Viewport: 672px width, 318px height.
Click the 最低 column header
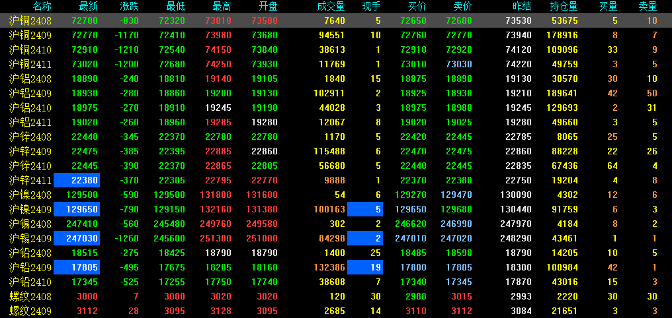coord(176,6)
